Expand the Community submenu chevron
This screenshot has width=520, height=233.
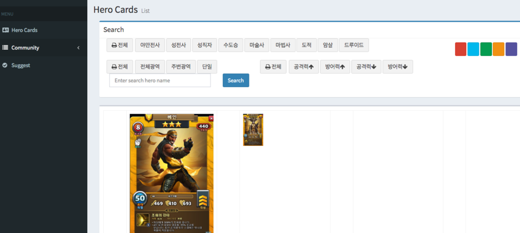click(x=78, y=48)
